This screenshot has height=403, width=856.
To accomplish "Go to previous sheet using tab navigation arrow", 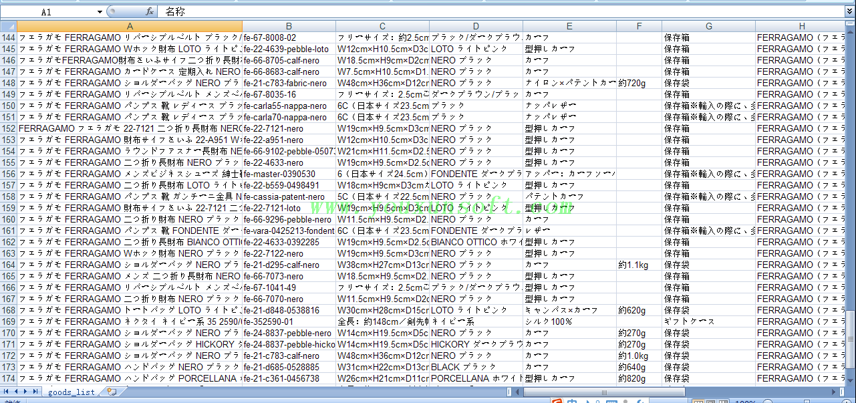I will (17, 392).
